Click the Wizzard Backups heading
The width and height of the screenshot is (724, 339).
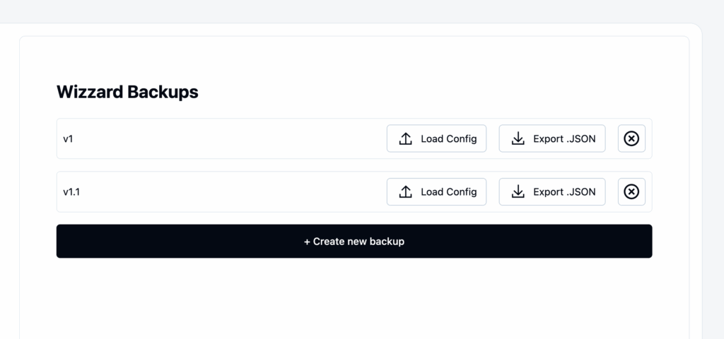click(127, 92)
